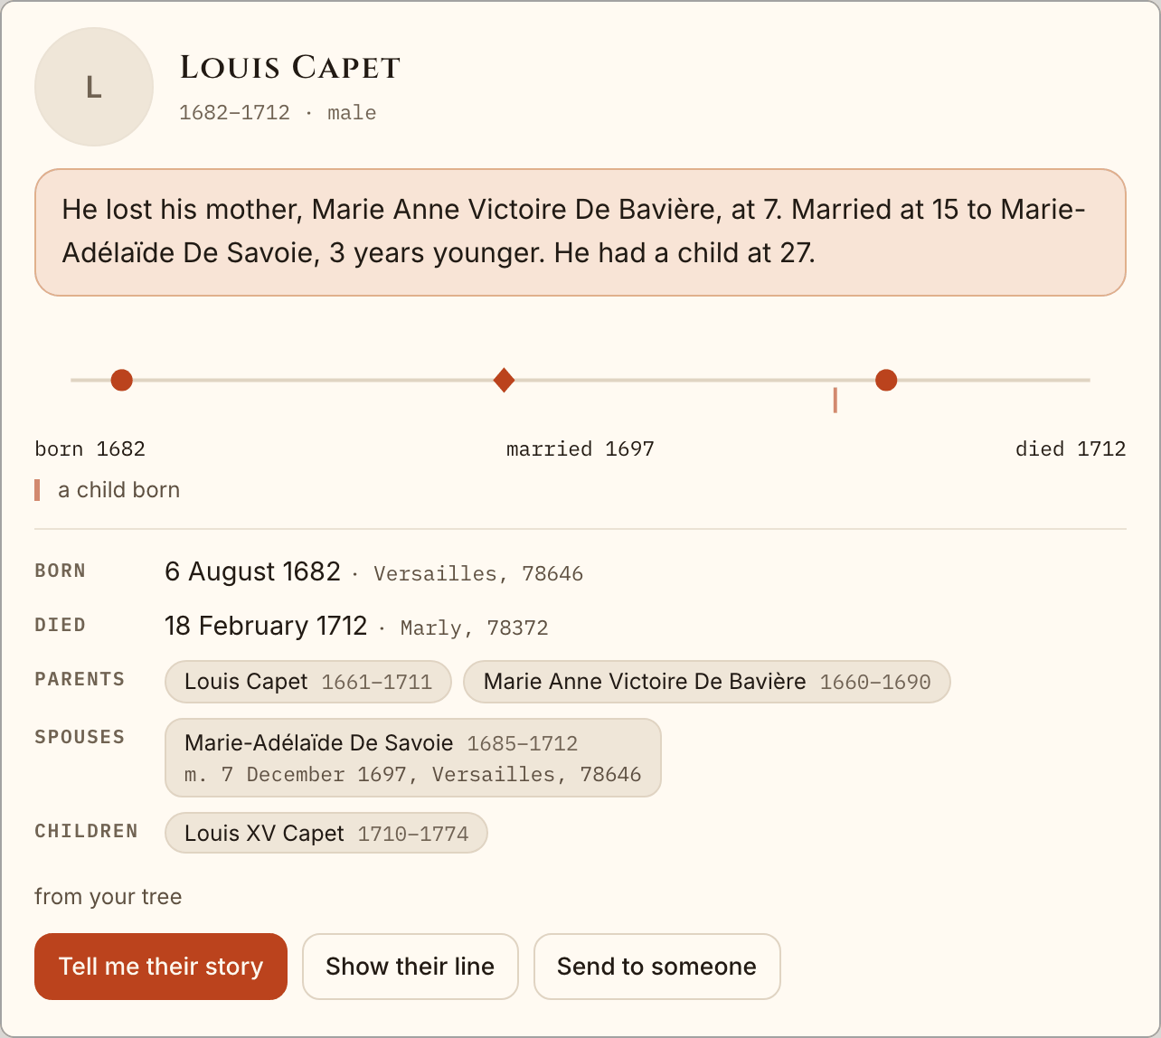Open Marie Anne Victoire De Bavière parent chip

[x=707, y=682]
